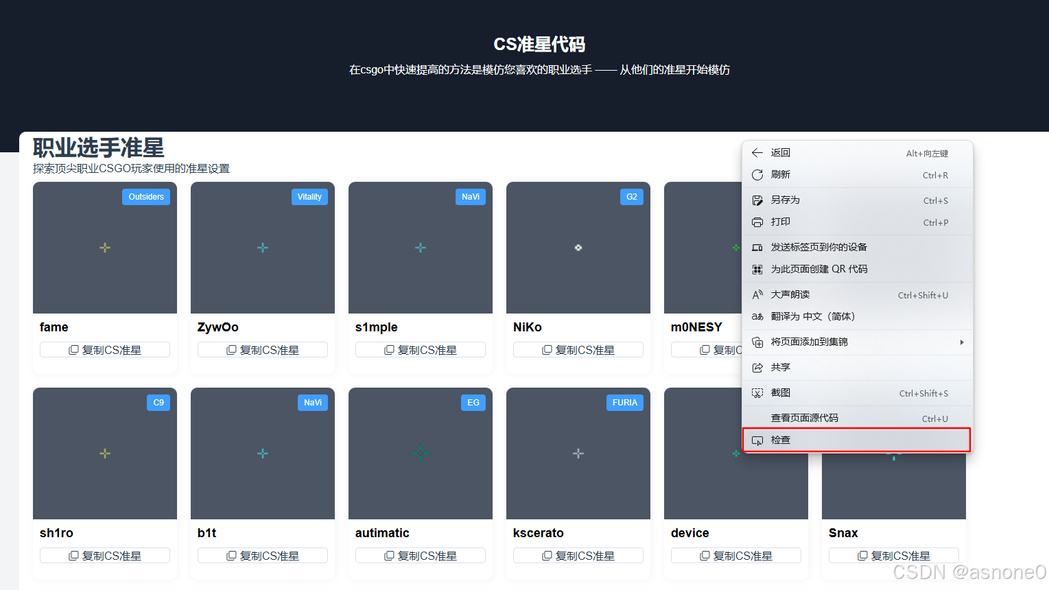Click autimatic's crosshair preview image
The height and width of the screenshot is (590, 1049).
click(421, 453)
